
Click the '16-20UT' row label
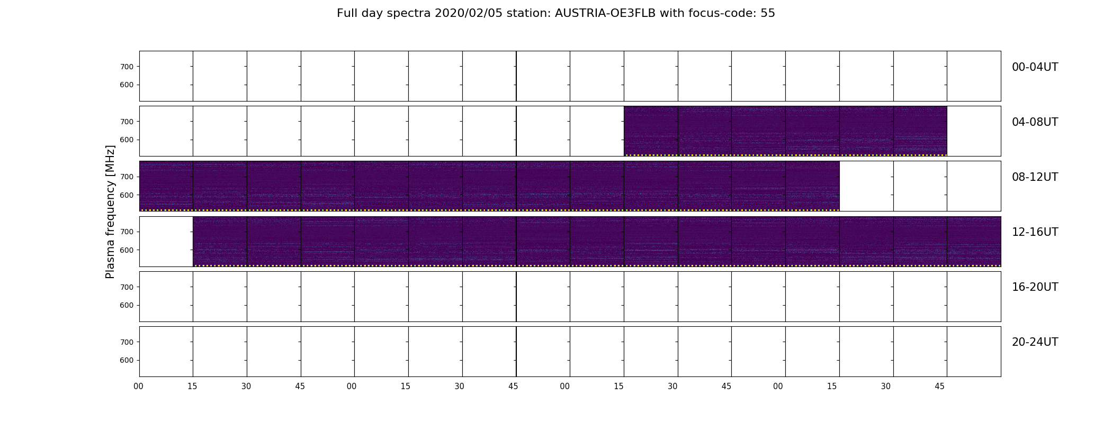point(1035,287)
